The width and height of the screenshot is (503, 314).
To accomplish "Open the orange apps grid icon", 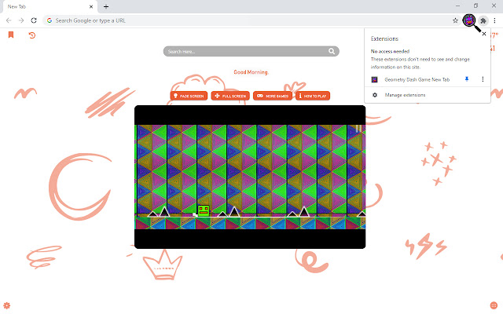I will click(494, 305).
